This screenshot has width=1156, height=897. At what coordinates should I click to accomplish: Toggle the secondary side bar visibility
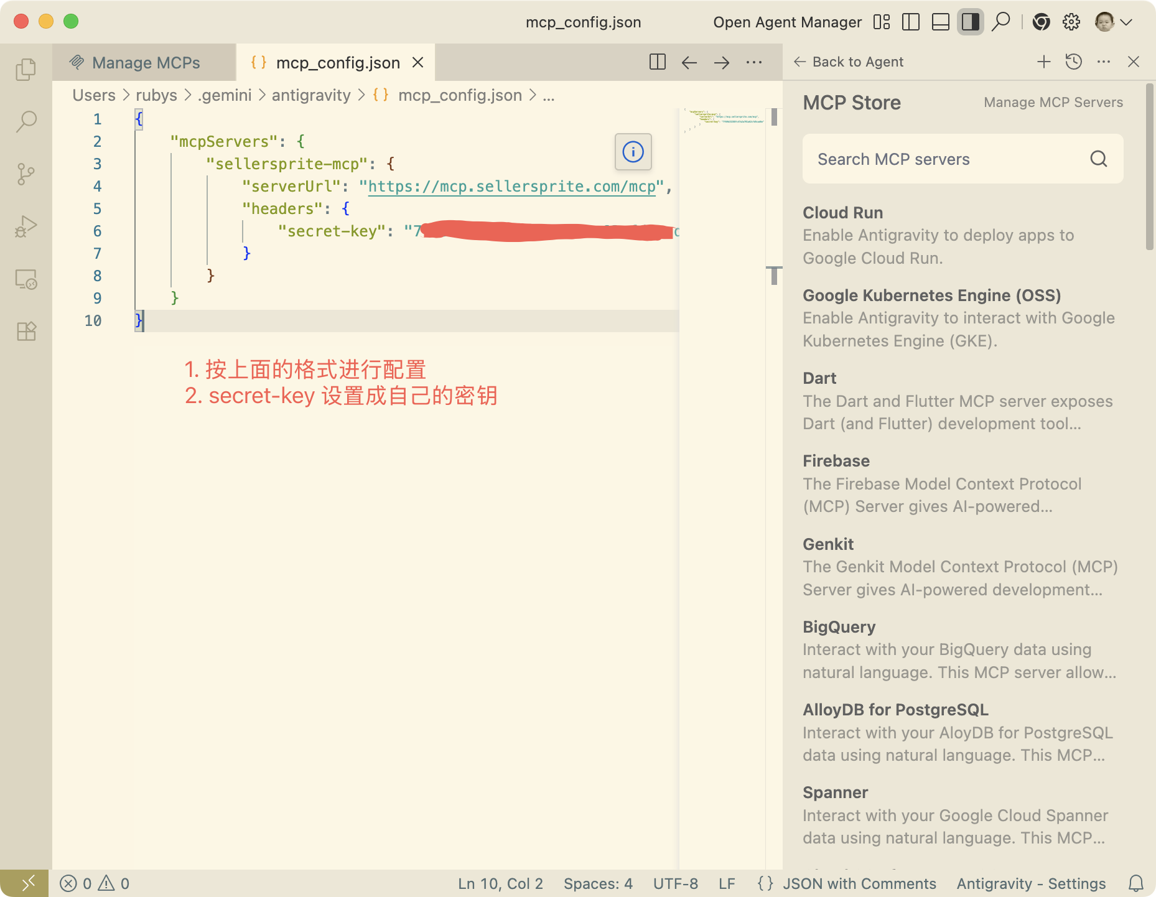click(970, 22)
